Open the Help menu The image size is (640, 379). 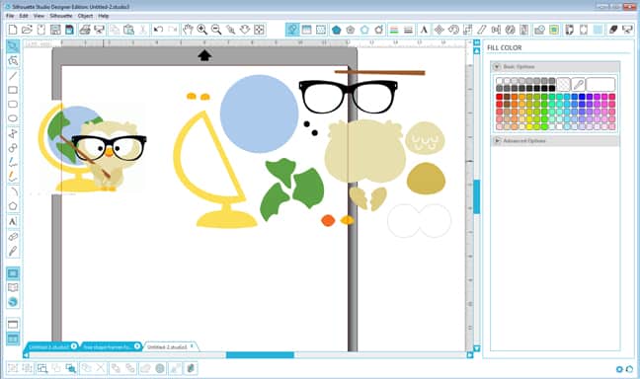tap(104, 16)
